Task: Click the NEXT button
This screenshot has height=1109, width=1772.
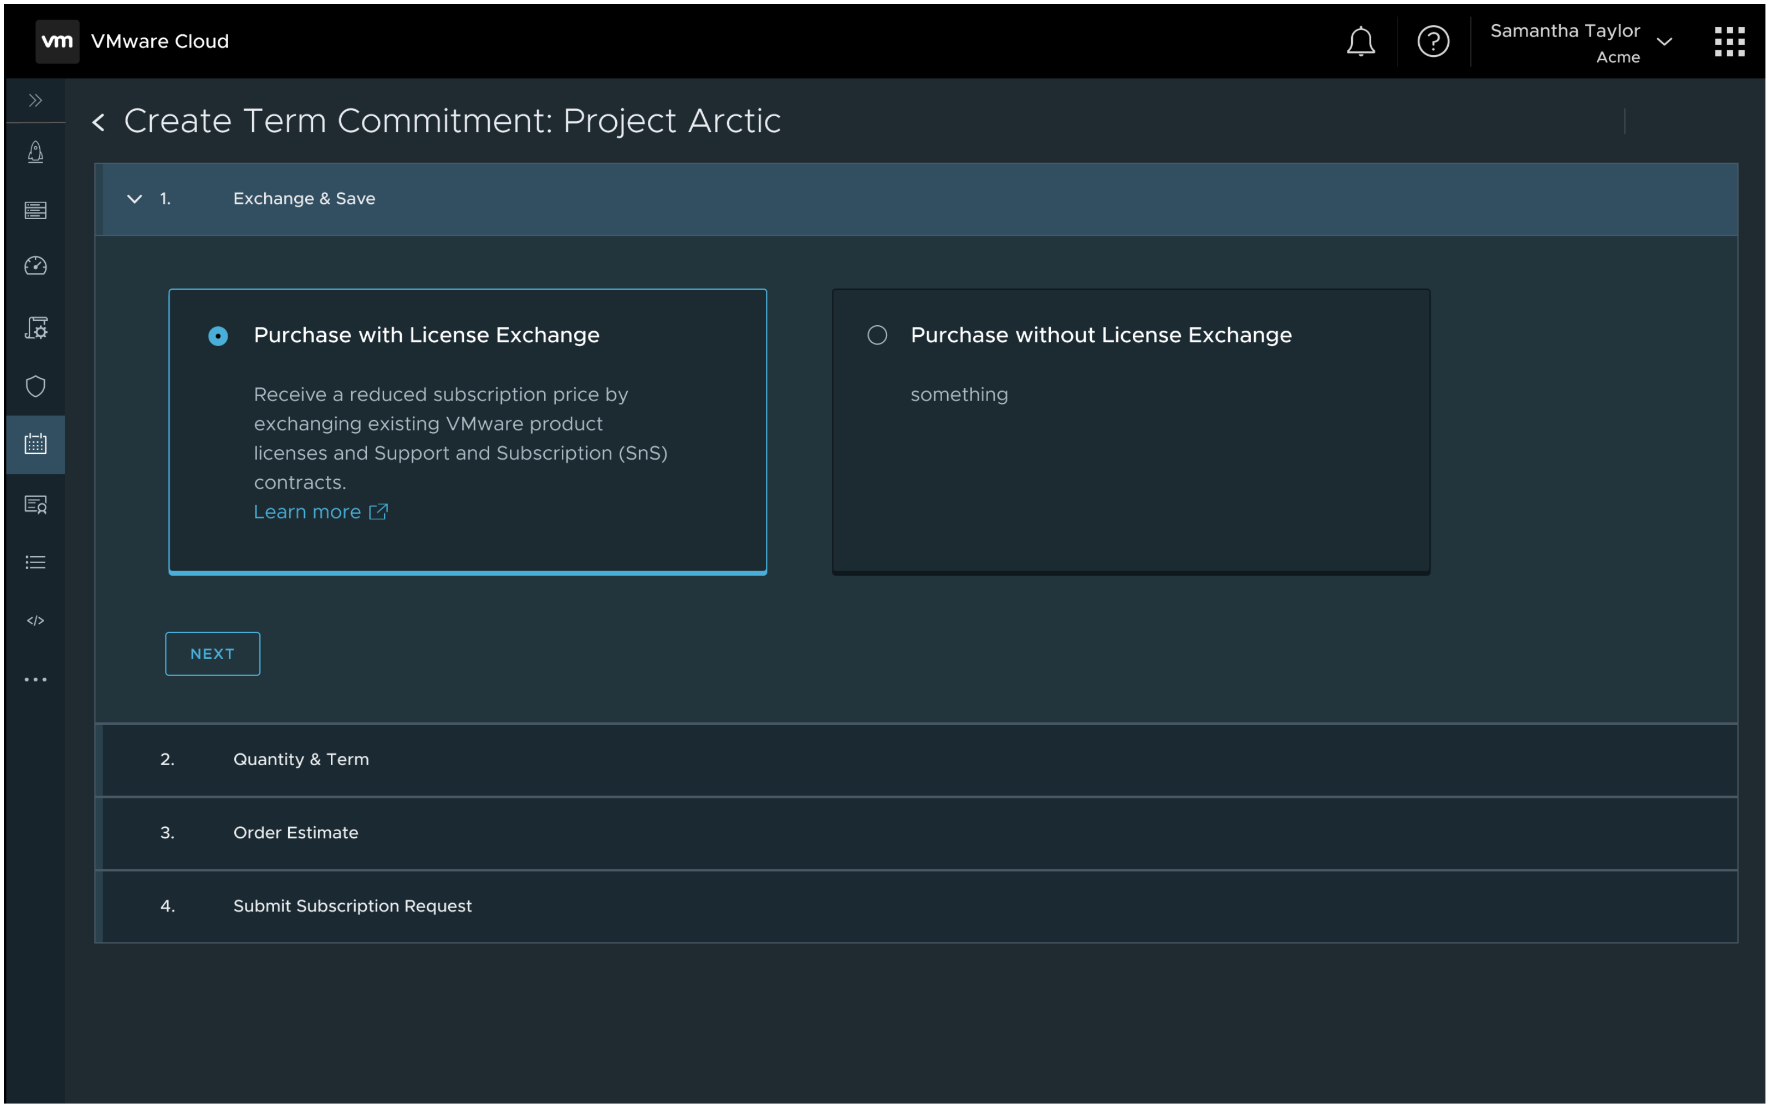Action: pos(213,653)
